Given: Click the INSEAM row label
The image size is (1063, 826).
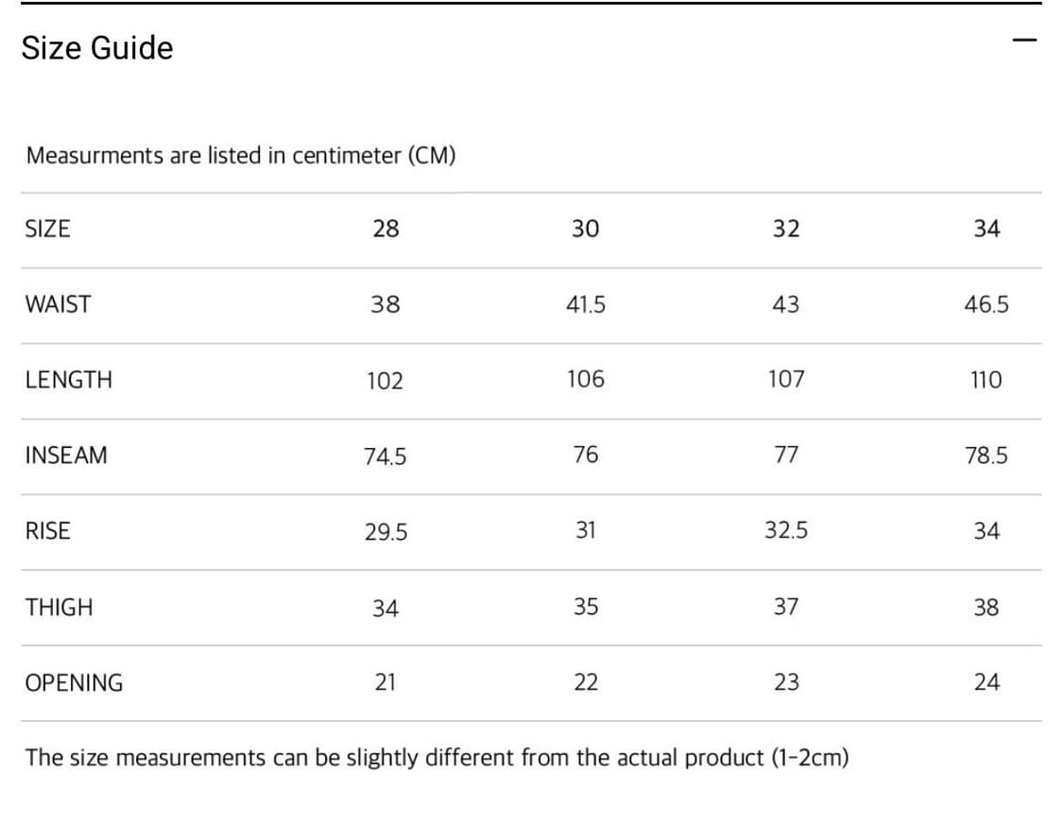Looking at the screenshot, I should (x=66, y=456).
